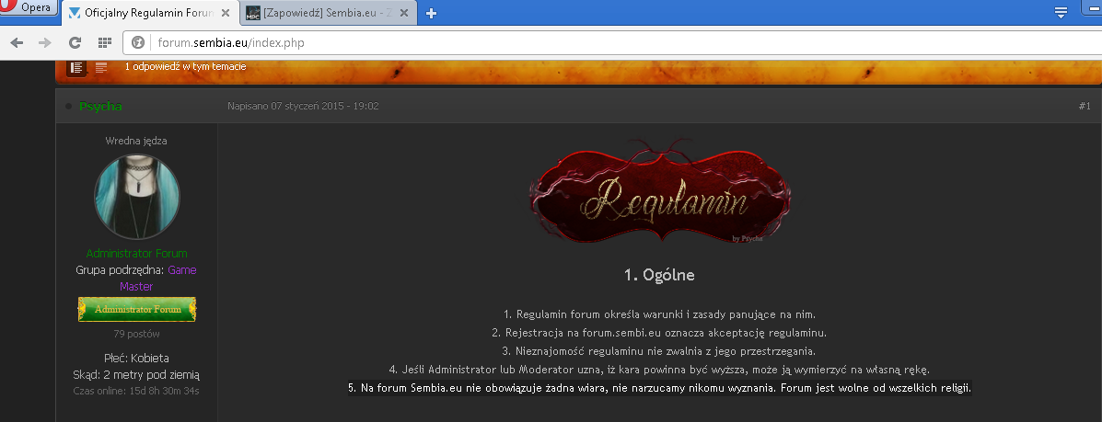Select the outline topic view mode icon

[101, 67]
